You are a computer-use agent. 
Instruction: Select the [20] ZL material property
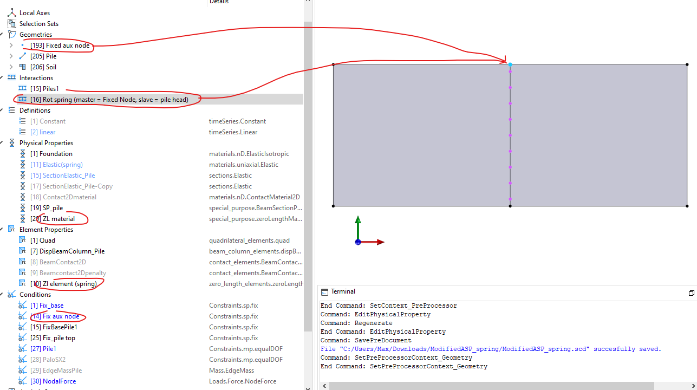coord(53,218)
